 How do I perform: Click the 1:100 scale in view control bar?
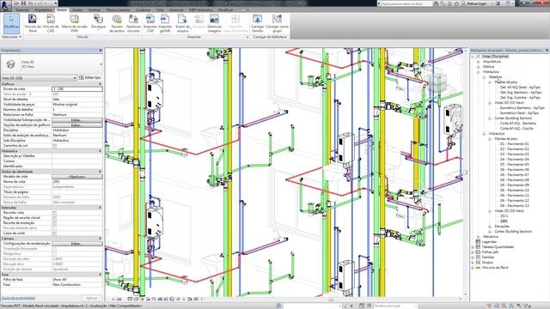[117, 300]
